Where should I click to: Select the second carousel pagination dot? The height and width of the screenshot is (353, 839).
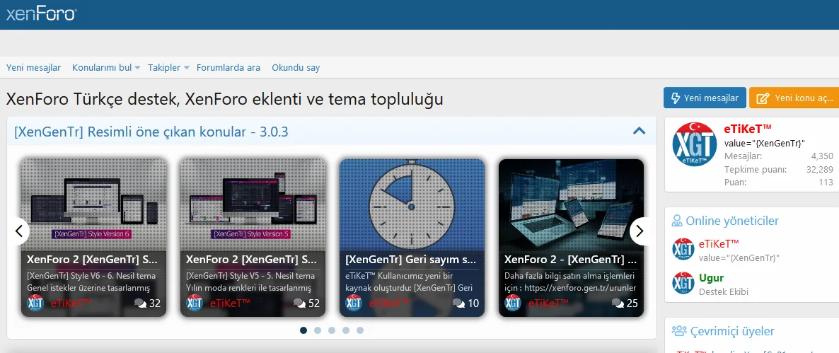pos(318,330)
